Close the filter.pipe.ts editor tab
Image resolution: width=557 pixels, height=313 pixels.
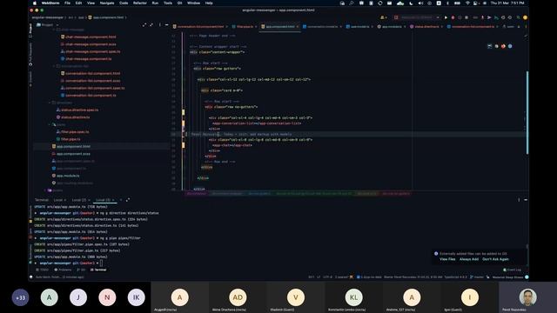[256, 27]
